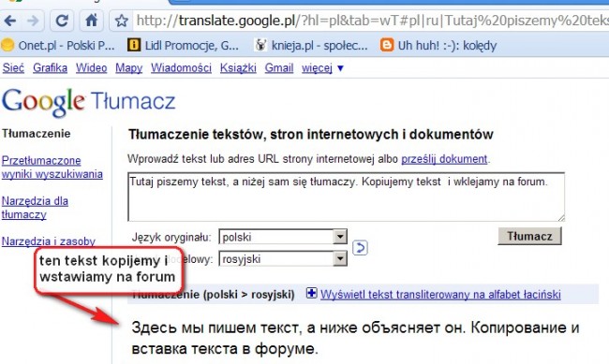The width and height of the screenshot is (609, 364).
Task: Swap languages with the arrow icon
Action: coord(360,248)
